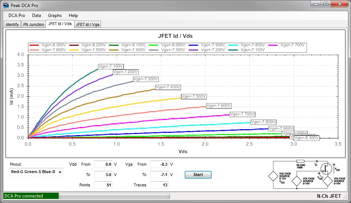This screenshot has width=351, height=203.
Task: Click the blue Vgs=-7.900V legend swatch
Action: [x=193, y=45]
